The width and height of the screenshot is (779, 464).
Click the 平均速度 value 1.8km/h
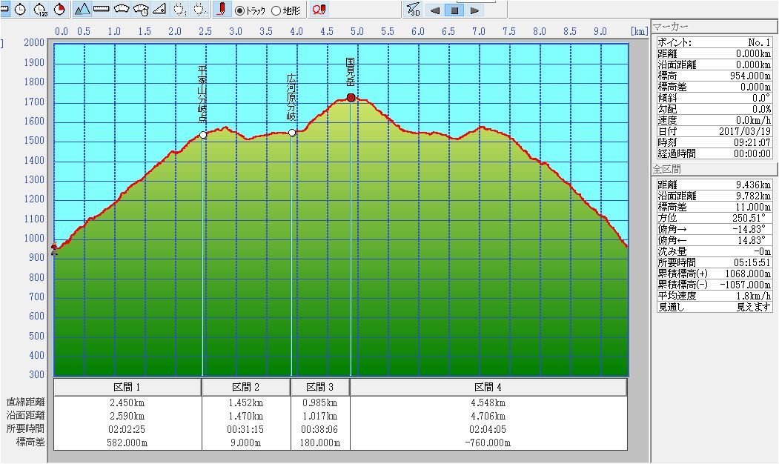pyautogui.click(x=754, y=296)
